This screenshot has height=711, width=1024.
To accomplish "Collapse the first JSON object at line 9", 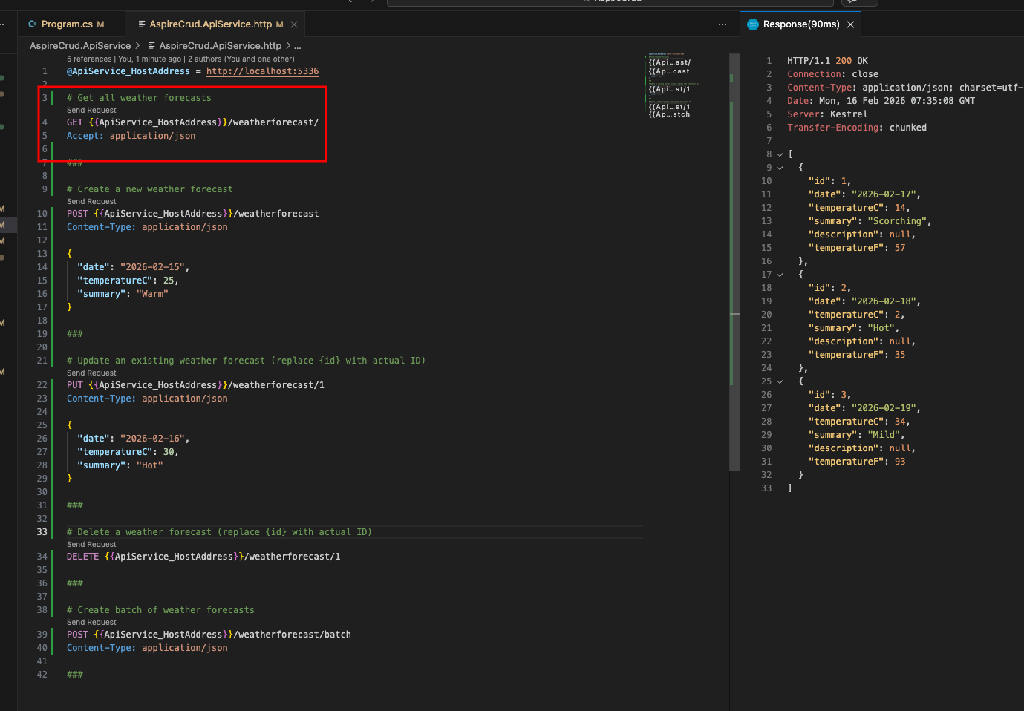I will 780,168.
